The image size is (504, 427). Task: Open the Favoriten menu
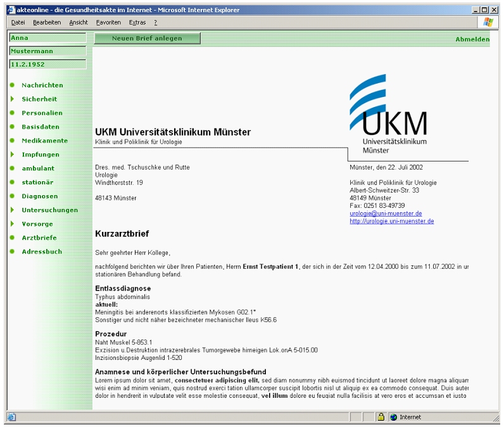coord(108,22)
